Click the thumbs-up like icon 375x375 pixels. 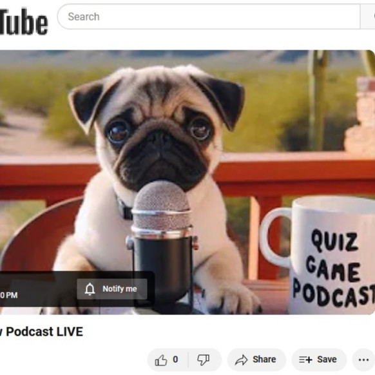(161, 360)
